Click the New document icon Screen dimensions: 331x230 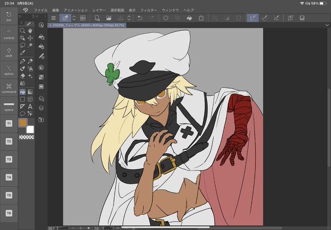tap(97, 18)
